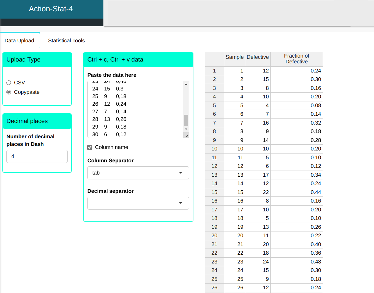The height and width of the screenshot is (293, 374).
Task: Select the Copypaste radio option
Action: coord(9,92)
